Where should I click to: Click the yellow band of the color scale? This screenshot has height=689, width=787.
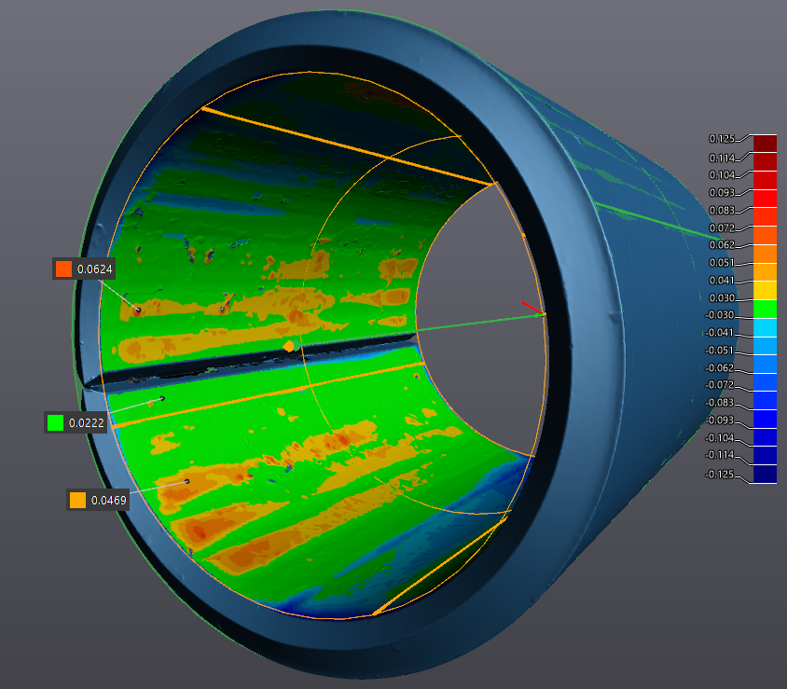click(765, 291)
